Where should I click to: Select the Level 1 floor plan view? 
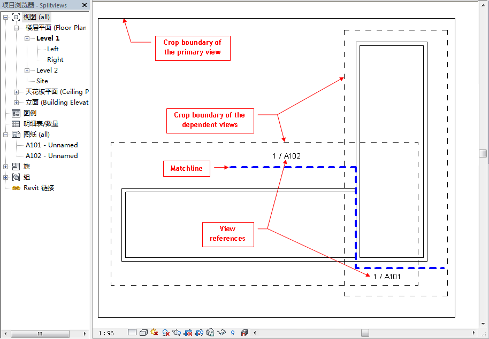pos(48,38)
